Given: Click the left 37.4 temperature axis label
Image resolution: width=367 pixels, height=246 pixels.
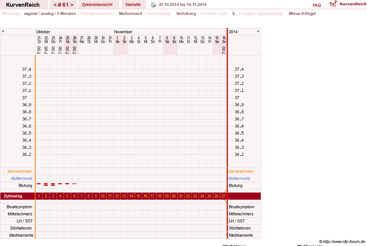Looking at the screenshot, I should pos(27,69).
